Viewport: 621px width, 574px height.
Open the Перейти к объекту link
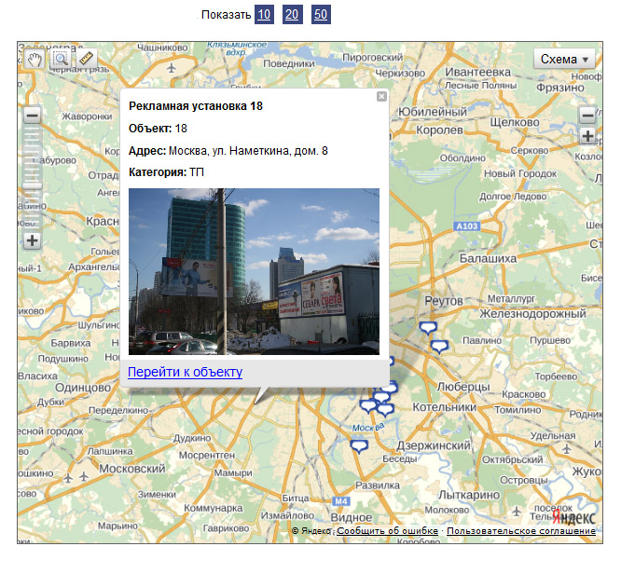pyautogui.click(x=185, y=372)
